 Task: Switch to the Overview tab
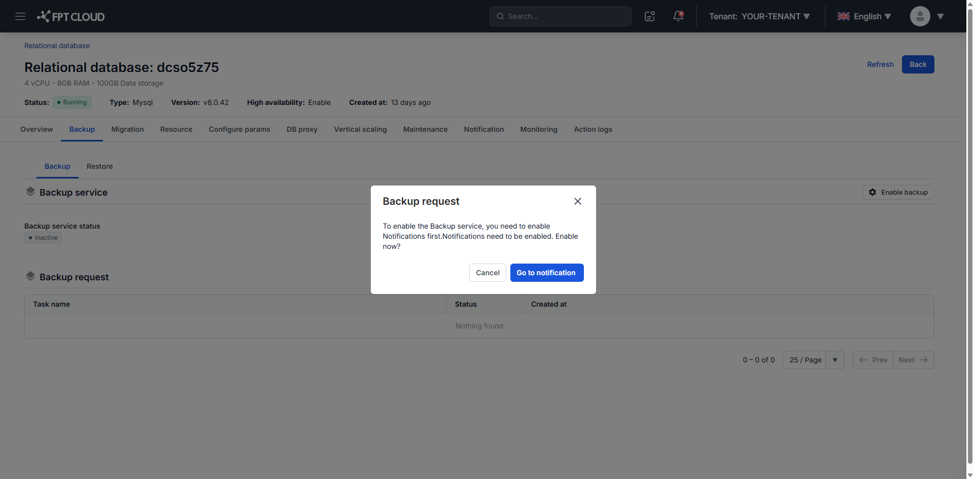37,129
